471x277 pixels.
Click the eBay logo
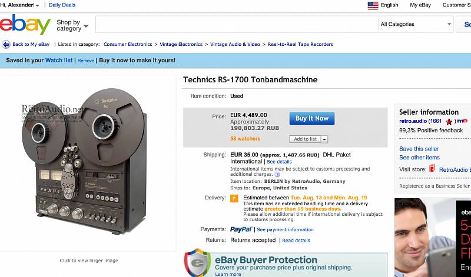(25, 24)
